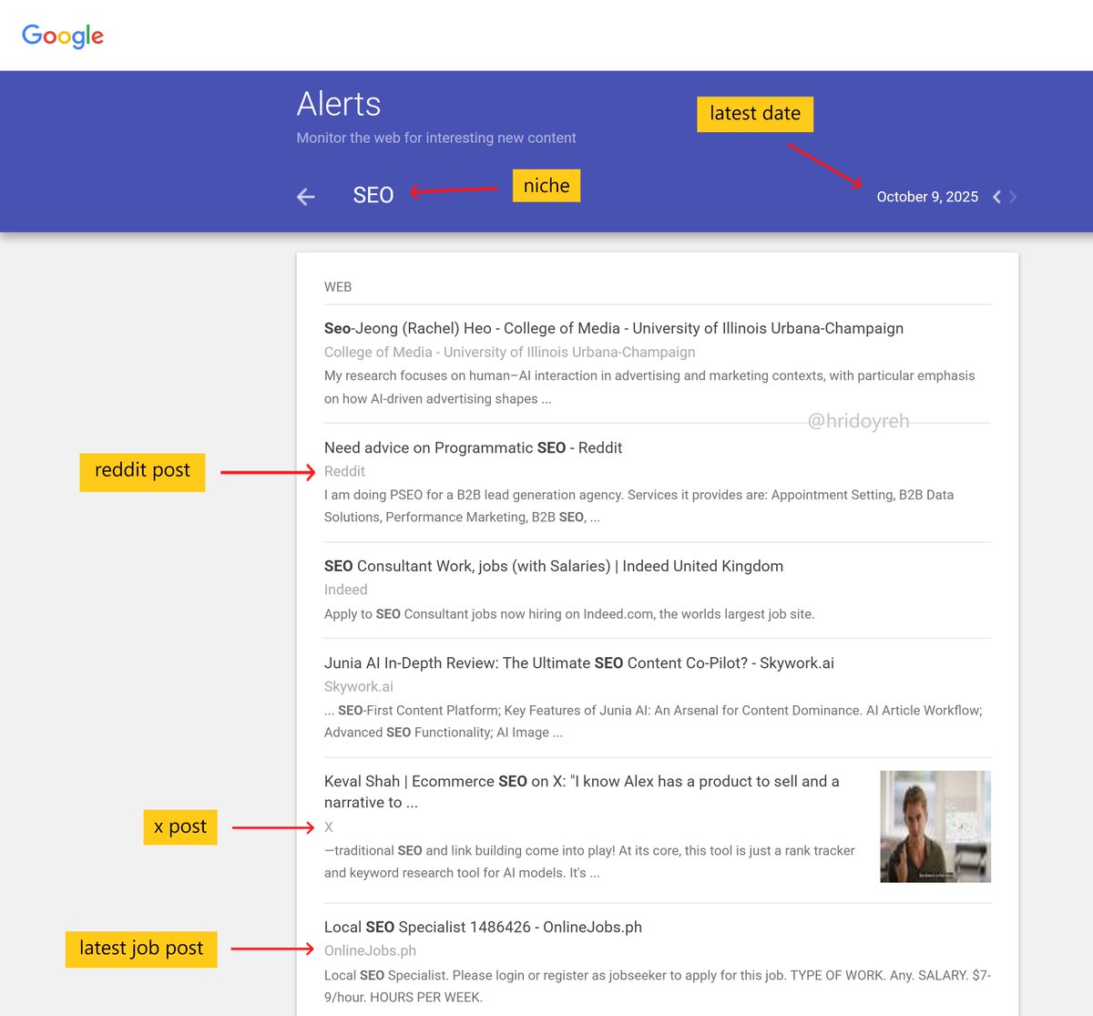This screenshot has width=1093, height=1016.
Task: Click the 'X' source label under Keval Shah
Action: [329, 826]
